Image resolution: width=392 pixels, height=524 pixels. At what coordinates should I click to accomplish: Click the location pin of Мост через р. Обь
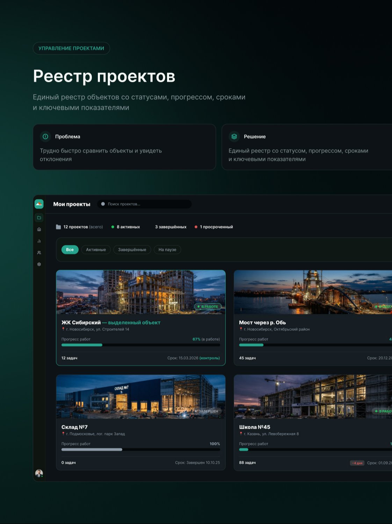[x=241, y=329]
